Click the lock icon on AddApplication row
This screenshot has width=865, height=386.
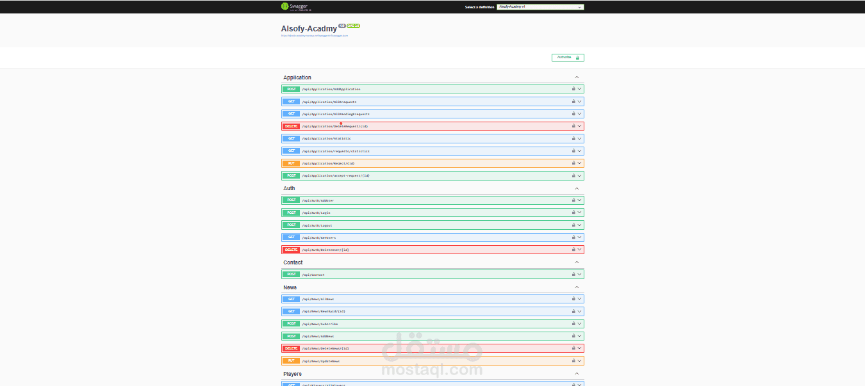pos(573,89)
